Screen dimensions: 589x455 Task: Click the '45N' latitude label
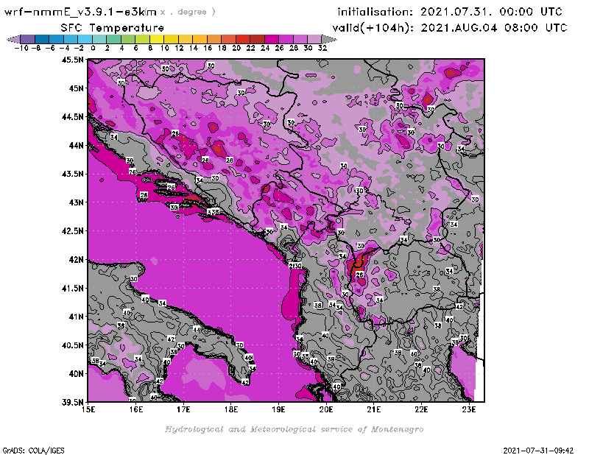pyautogui.click(x=76, y=88)
